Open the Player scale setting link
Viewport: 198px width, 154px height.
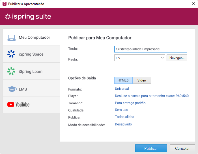[152, 96]
